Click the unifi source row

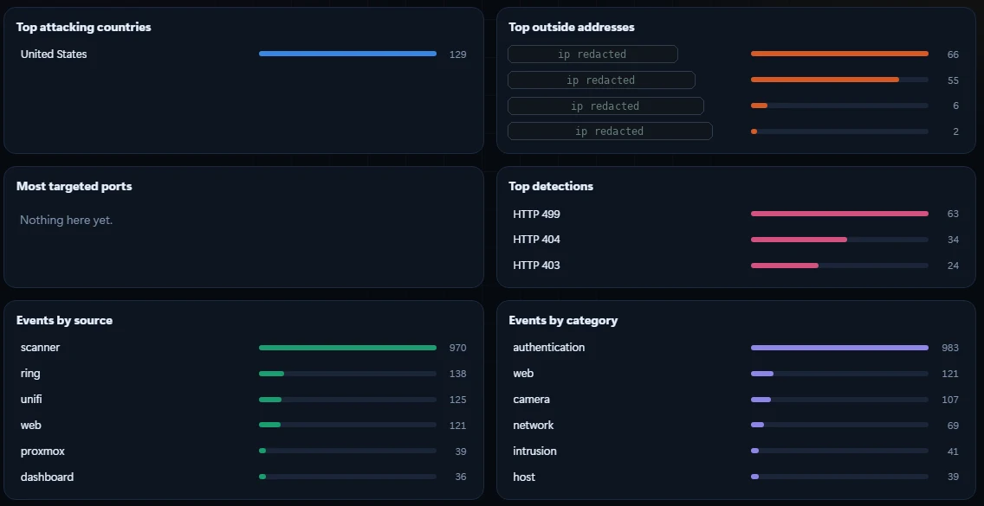click(x=243, y=400)
